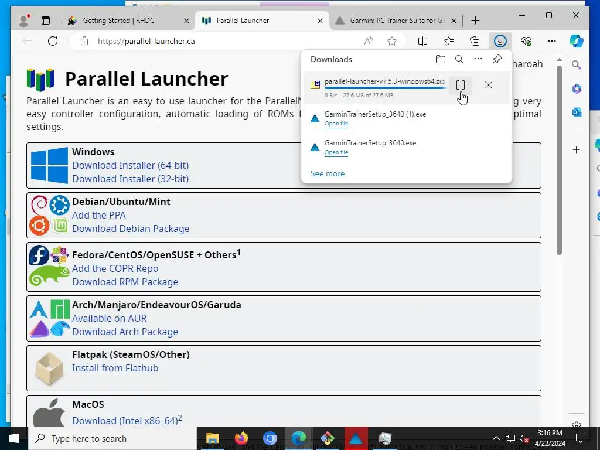This screenshot has height=450, width=600.
Task: Open tab actions menu icon
Action: point(46,21)
